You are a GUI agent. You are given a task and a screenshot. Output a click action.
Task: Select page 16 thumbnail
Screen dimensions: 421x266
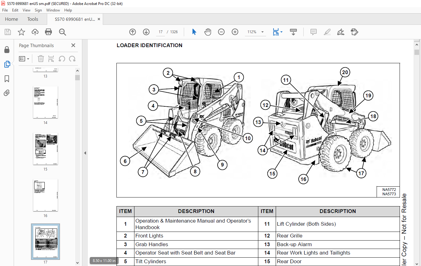point(45,195)
